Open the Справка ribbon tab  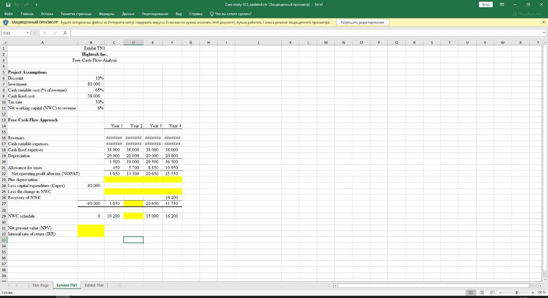point(196,14)
